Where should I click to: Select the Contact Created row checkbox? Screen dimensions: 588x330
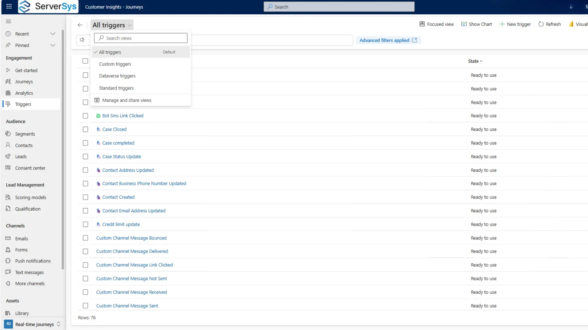tap(85, 197)
